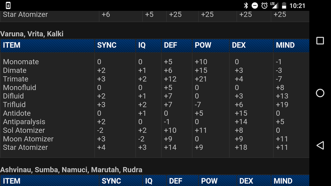
Task: Tap the alarm clock status icon
Action: point(264,5)
